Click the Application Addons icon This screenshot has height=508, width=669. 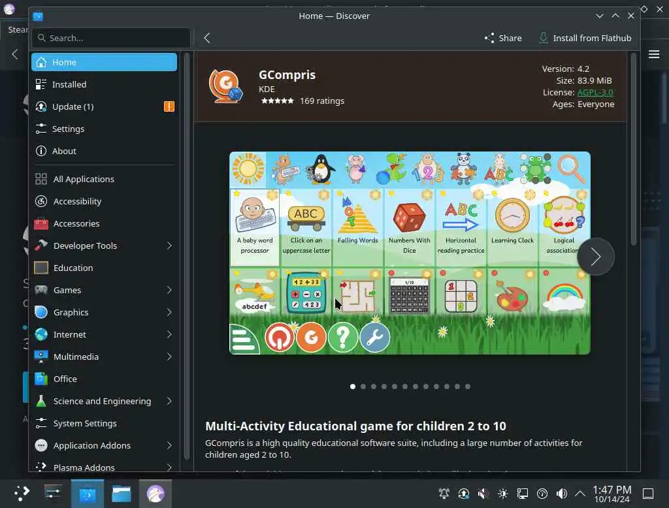[41, 445]
